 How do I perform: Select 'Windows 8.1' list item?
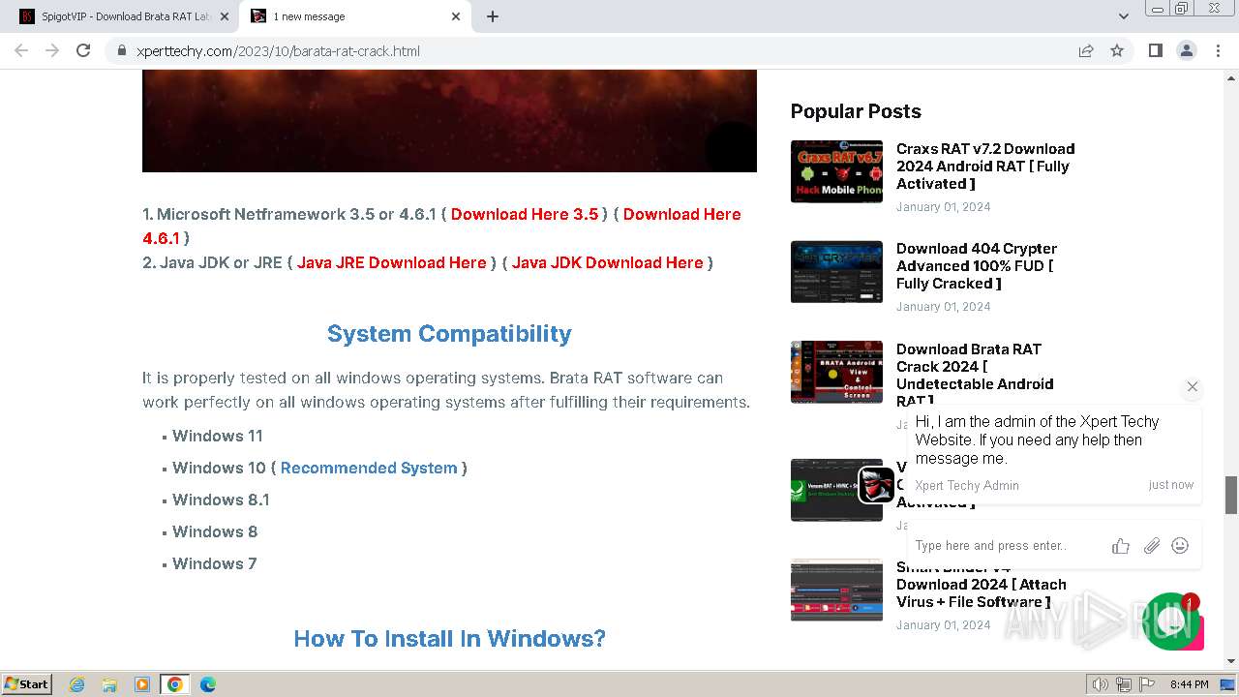pos(221,500)
